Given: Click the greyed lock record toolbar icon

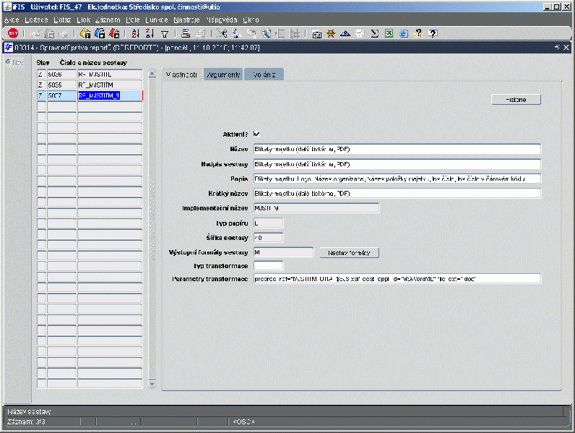Looking at the screenshot, I should tap(49, 33).
